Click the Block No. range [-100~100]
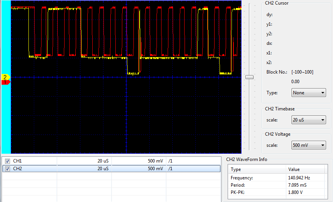The image size is (333, 202). click(302, 72)
